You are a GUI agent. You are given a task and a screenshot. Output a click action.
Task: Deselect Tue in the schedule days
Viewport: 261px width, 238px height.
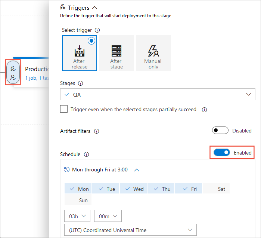(106, 189)
